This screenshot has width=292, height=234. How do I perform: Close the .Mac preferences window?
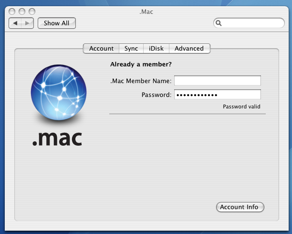[12, 11]
